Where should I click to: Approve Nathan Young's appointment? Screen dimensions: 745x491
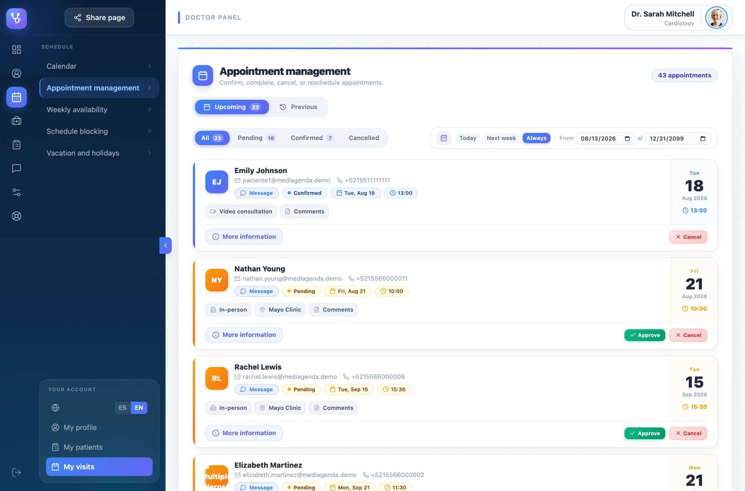coord(644,335)
